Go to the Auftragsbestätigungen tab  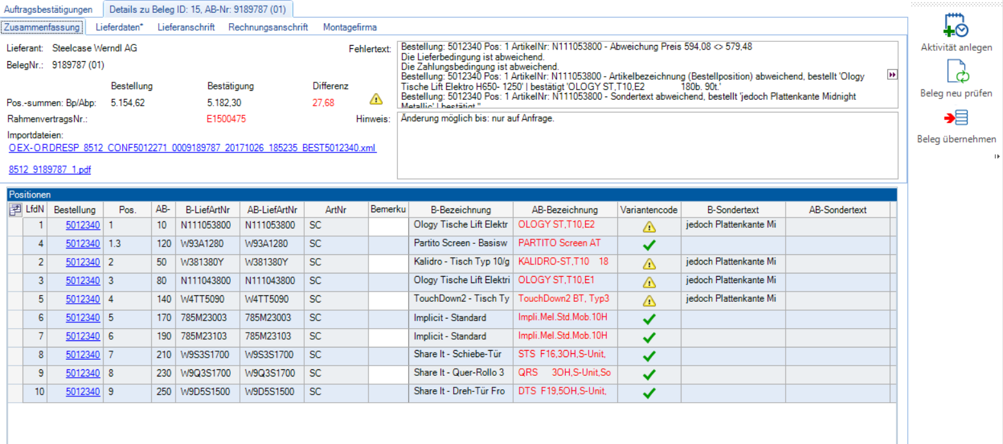click(x=49, y=10)
